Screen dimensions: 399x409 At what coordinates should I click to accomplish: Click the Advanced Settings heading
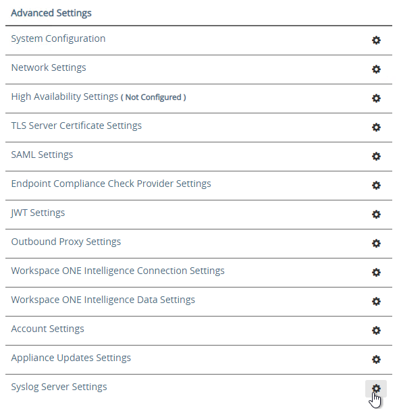(51, 13)
